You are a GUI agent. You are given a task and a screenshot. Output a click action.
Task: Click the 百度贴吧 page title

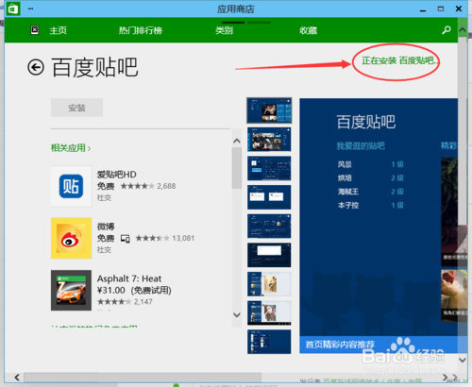94,67
